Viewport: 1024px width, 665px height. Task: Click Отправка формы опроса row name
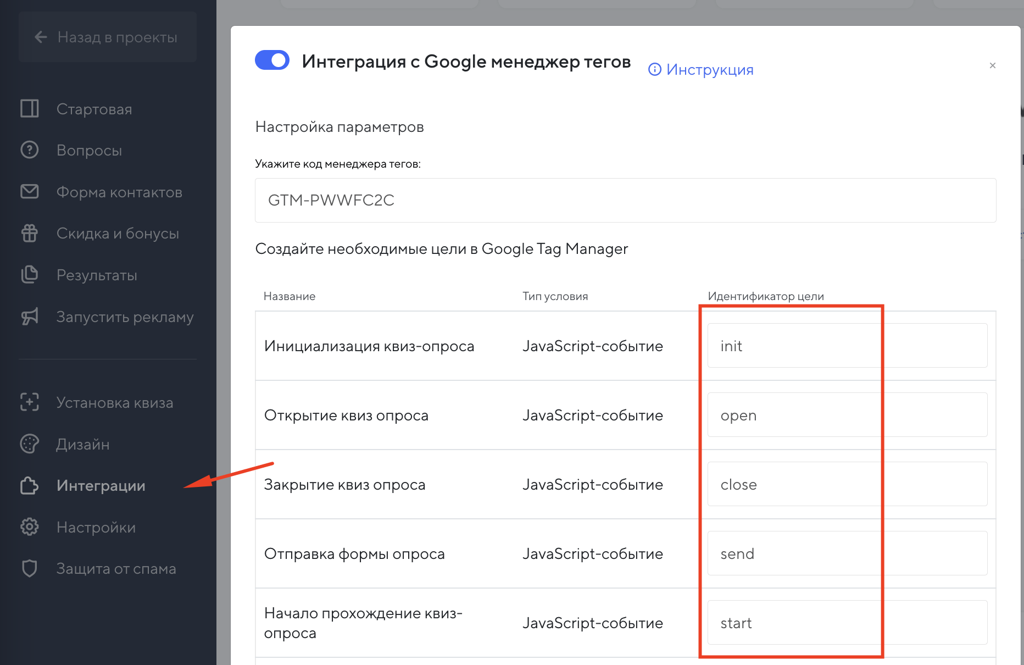tap(354, 553)
